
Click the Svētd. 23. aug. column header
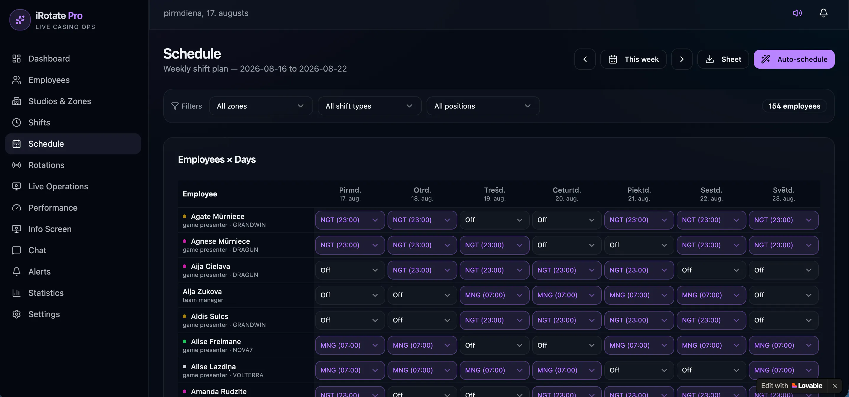784,194
